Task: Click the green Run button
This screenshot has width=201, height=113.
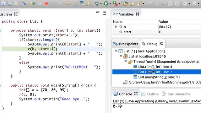Action: click(x=106, y=3)
